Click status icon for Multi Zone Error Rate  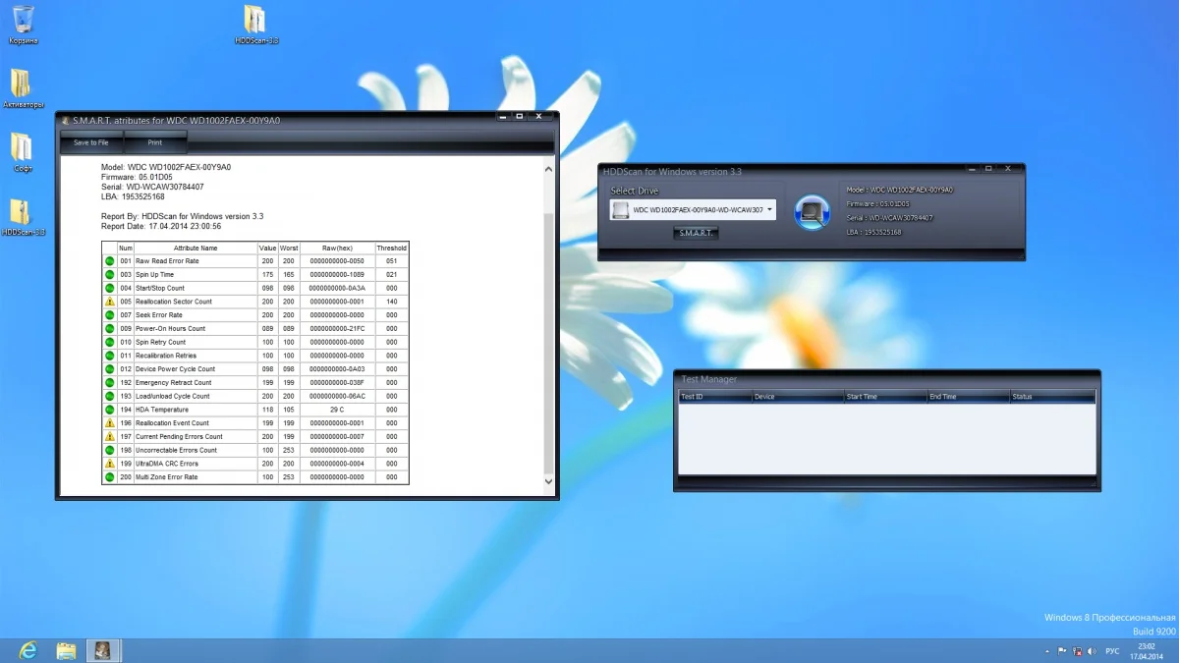[x=110, y=477]
